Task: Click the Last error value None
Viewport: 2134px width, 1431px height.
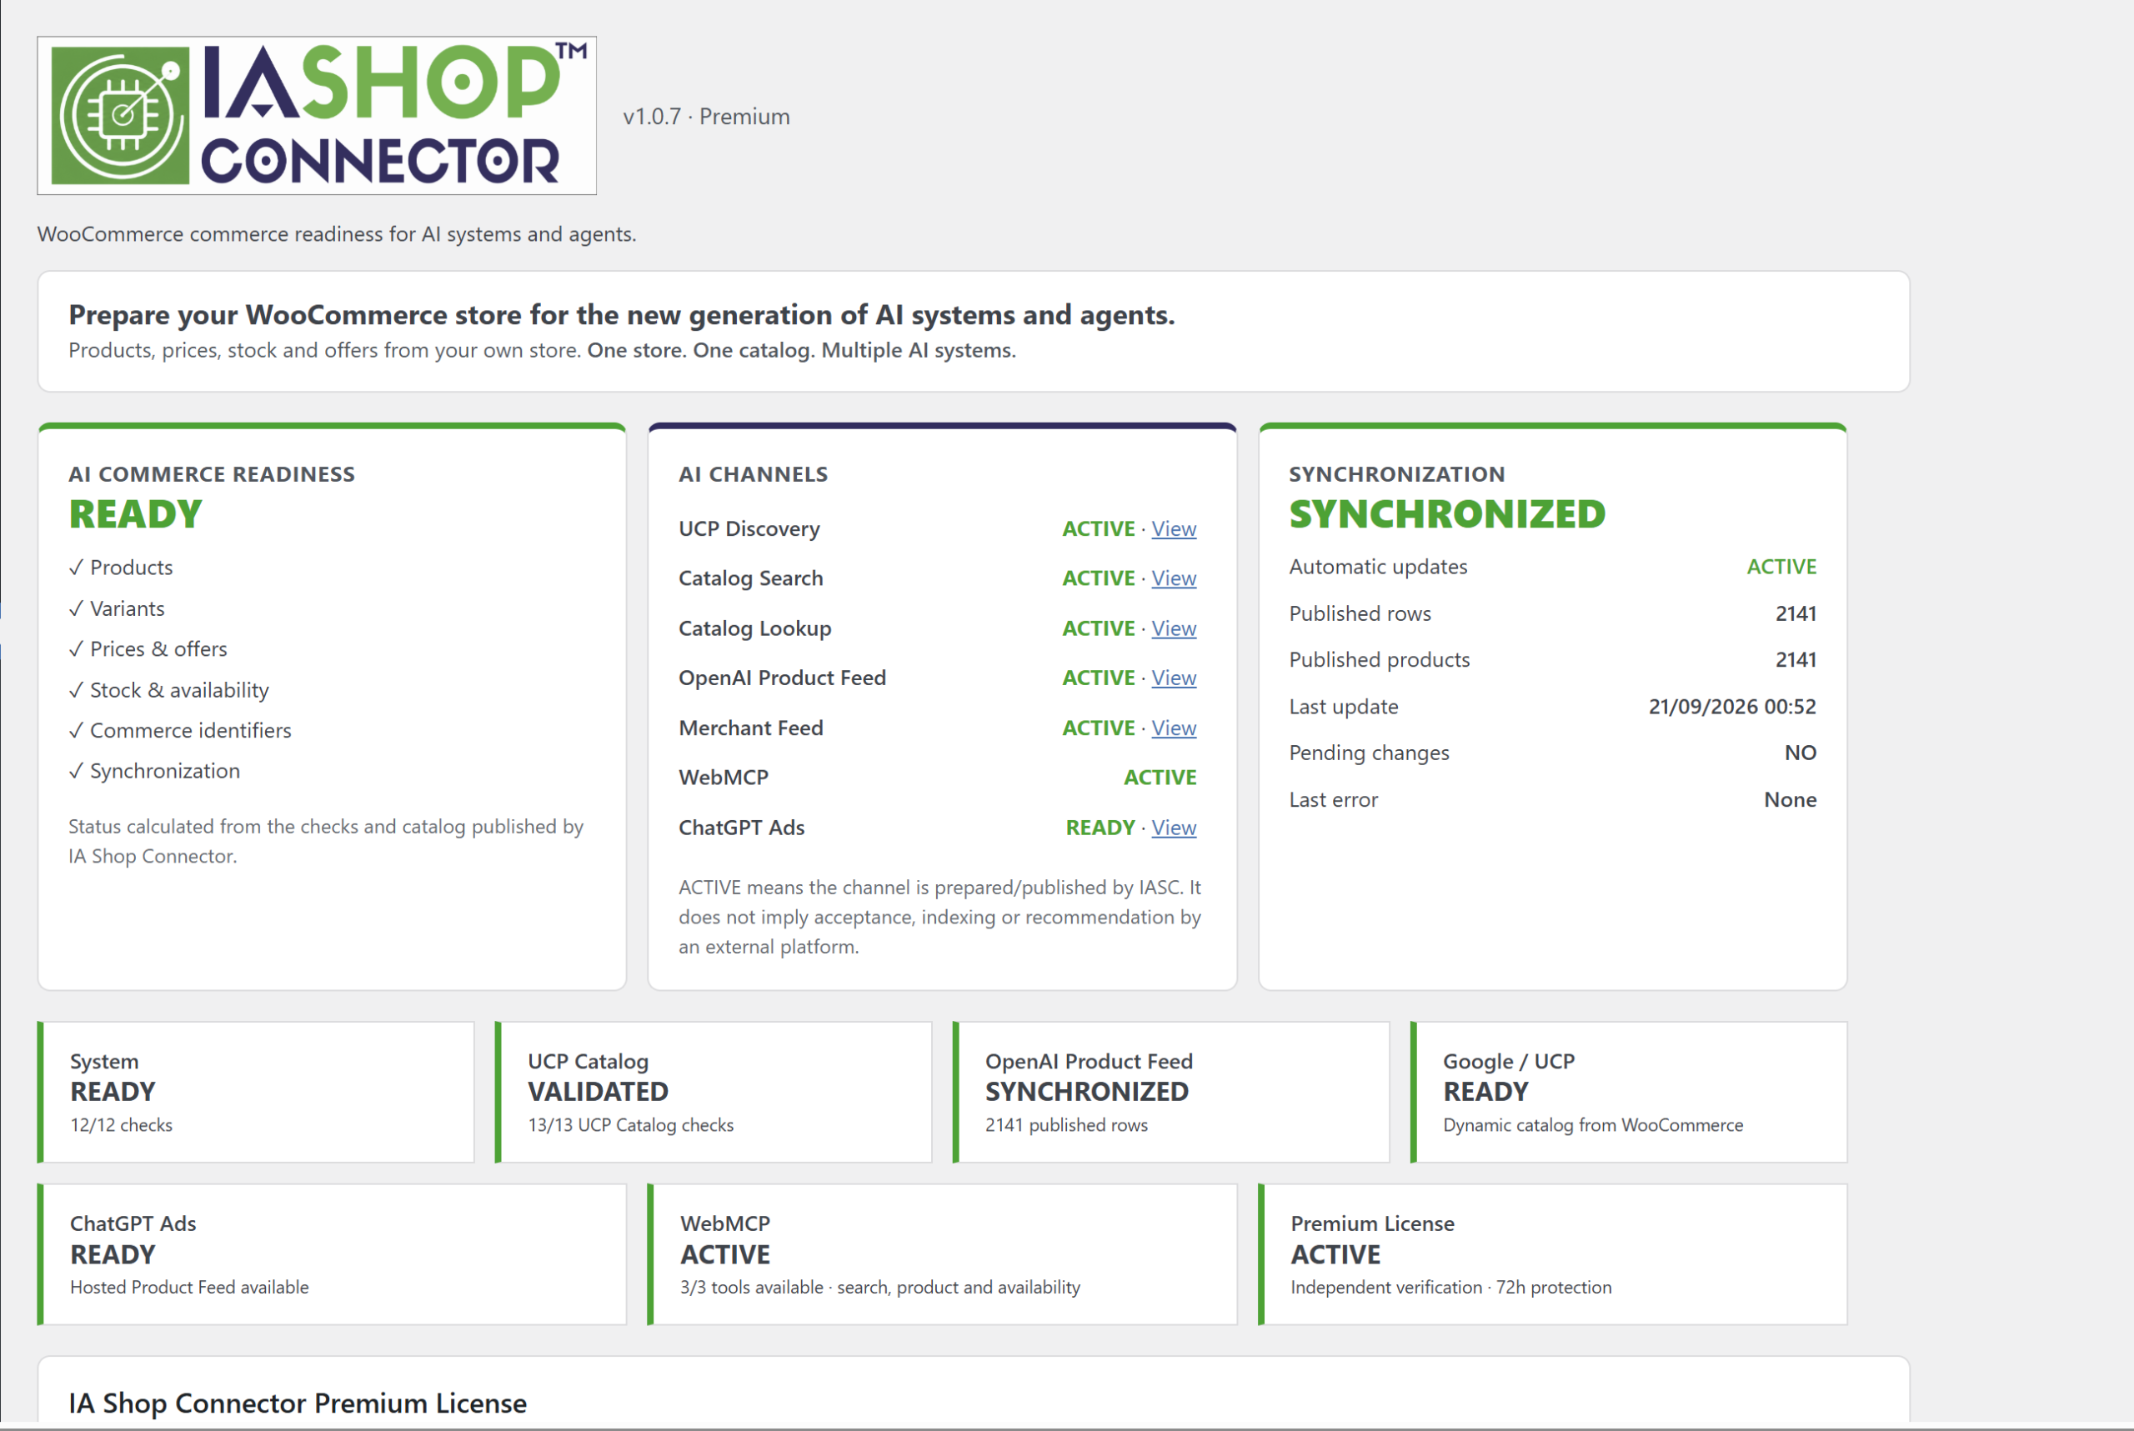Action: [1791, 800]
